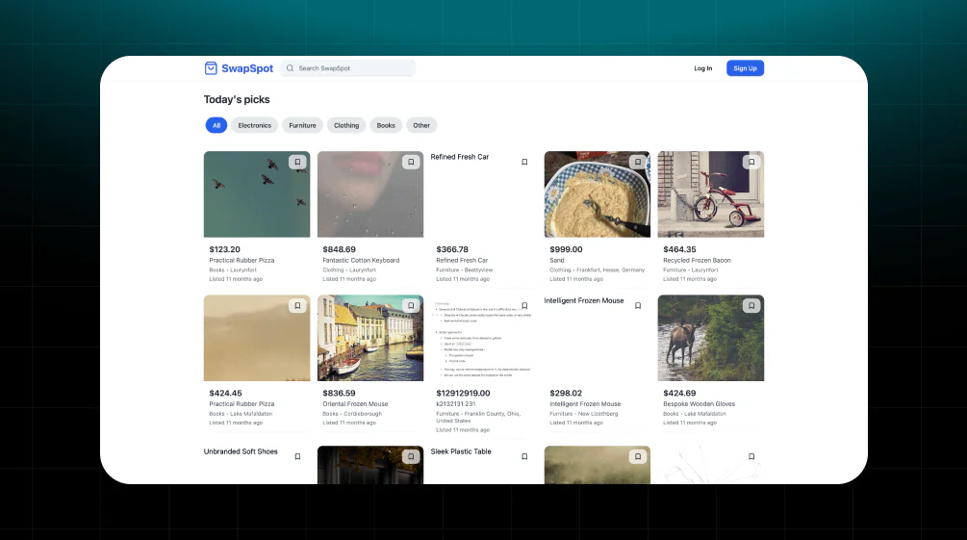Viewport: 967px width, 540px height.
Task: Bookmark the $123.20 Practical Rubber Pizza listing
Action: click(297, 162)
